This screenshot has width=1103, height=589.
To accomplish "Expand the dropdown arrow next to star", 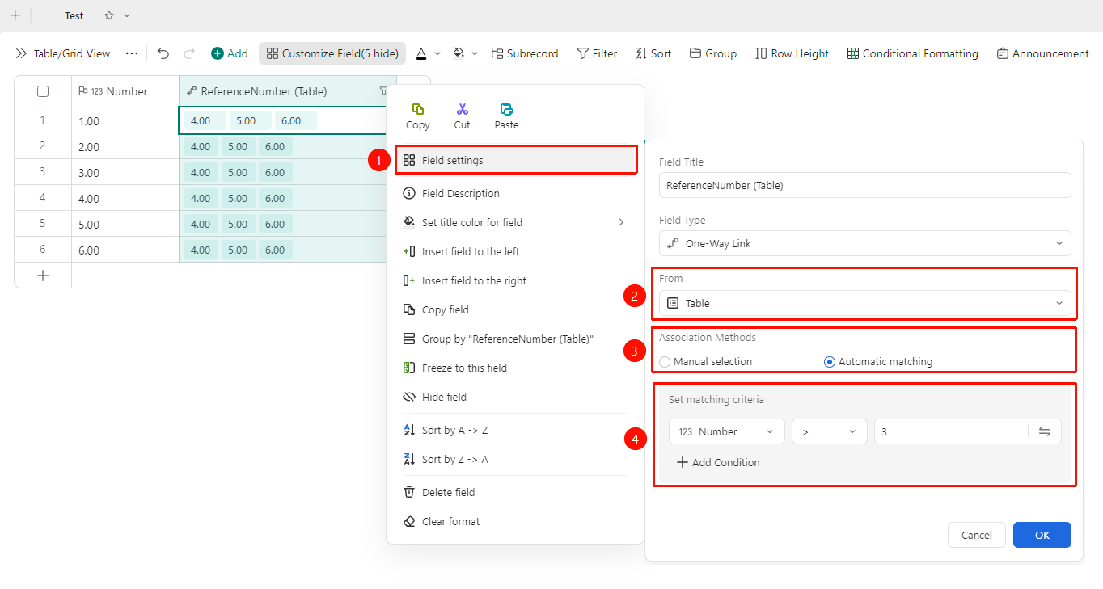I will coord(127,15).
